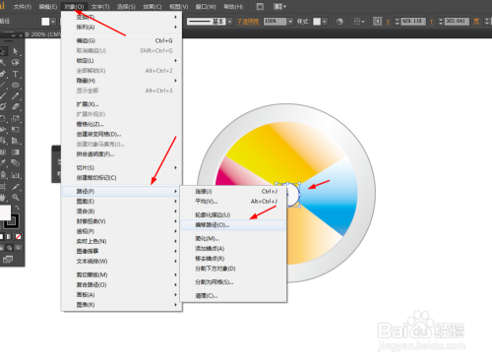Viewport: 492px width, 363px height.
Task: Select the Perspective Grid tool
Action: [x=16, y=141]
